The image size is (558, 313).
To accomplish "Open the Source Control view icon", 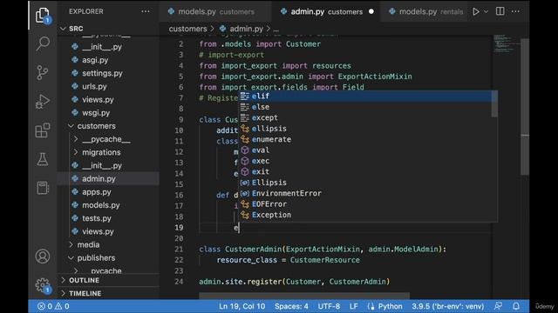I will (x=43, y=72).
